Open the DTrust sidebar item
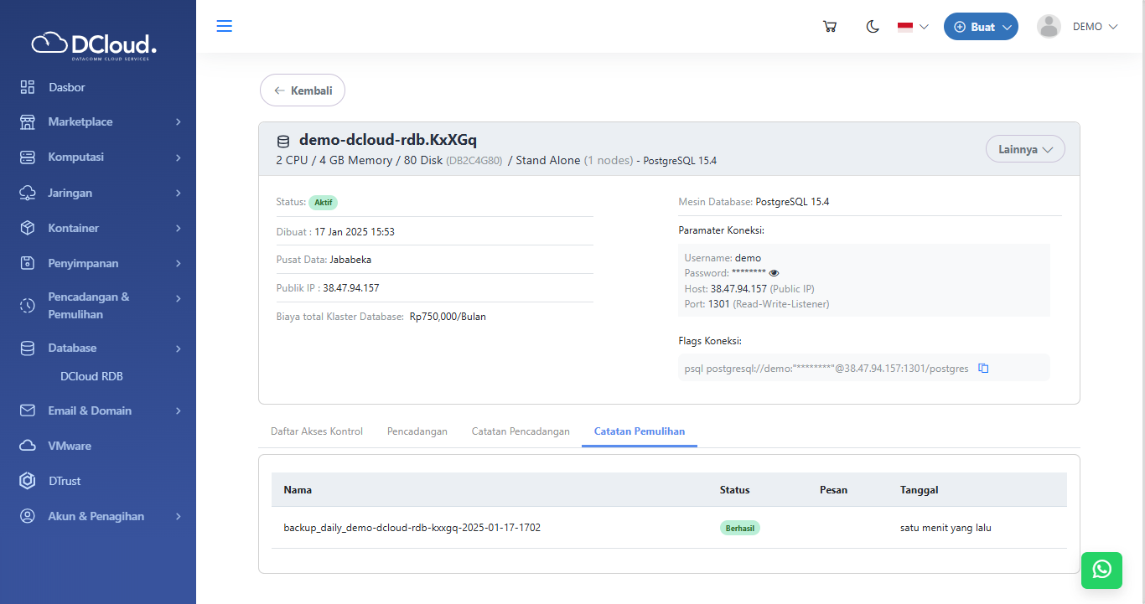 65,481
